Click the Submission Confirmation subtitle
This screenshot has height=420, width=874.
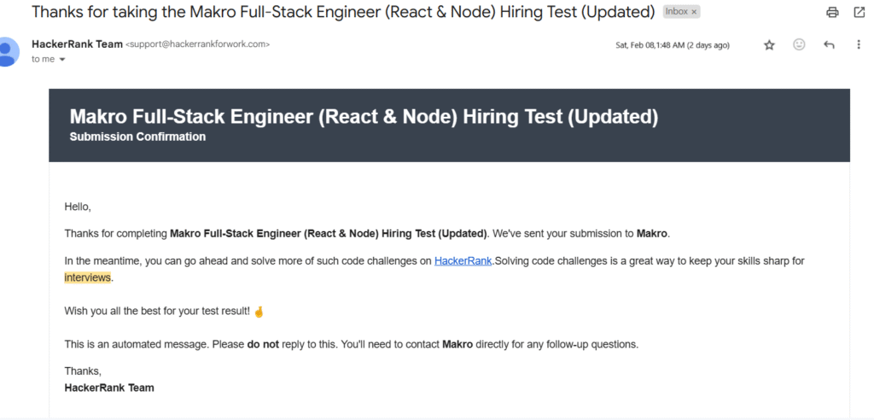click(137, 137)
